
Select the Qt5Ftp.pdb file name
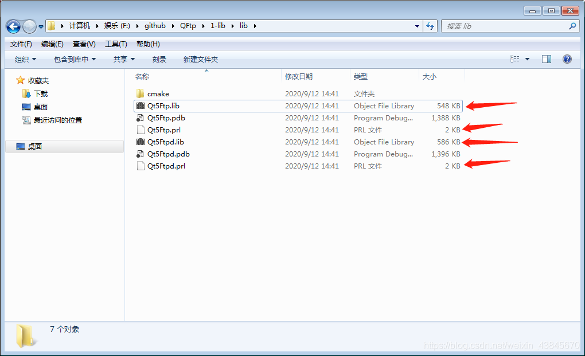166,118
